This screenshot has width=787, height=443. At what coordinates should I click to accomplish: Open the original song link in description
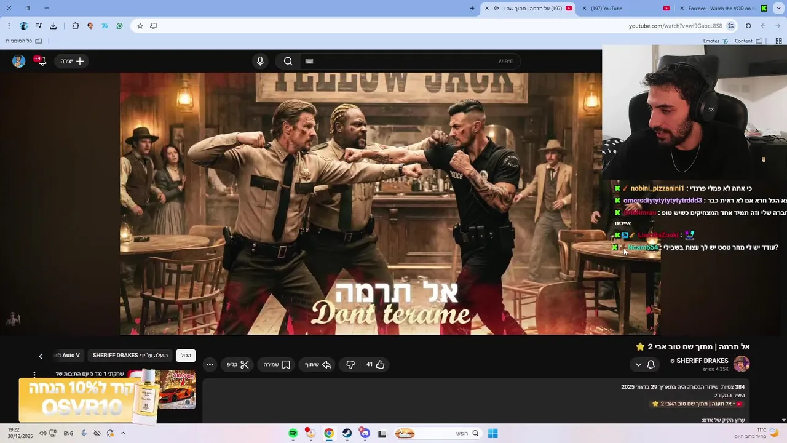point(698,404)
